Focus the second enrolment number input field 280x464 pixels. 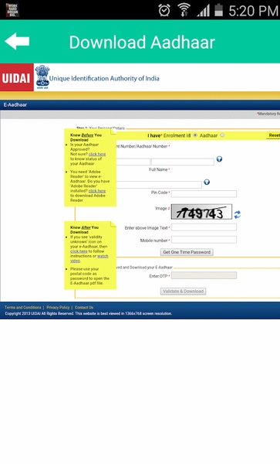pos(183,162)
